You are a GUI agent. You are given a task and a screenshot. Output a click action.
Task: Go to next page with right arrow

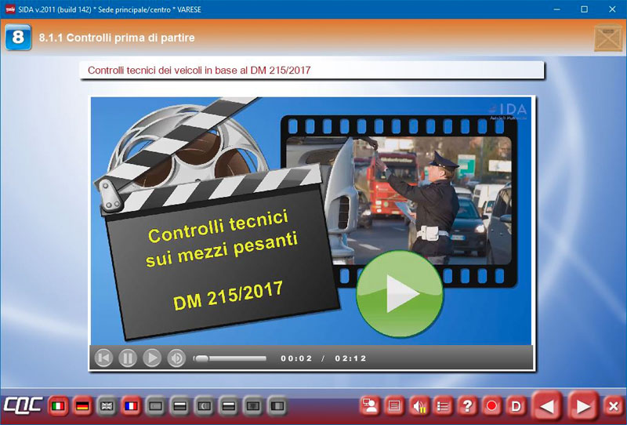pyautogui.click(x=583, y=406)
